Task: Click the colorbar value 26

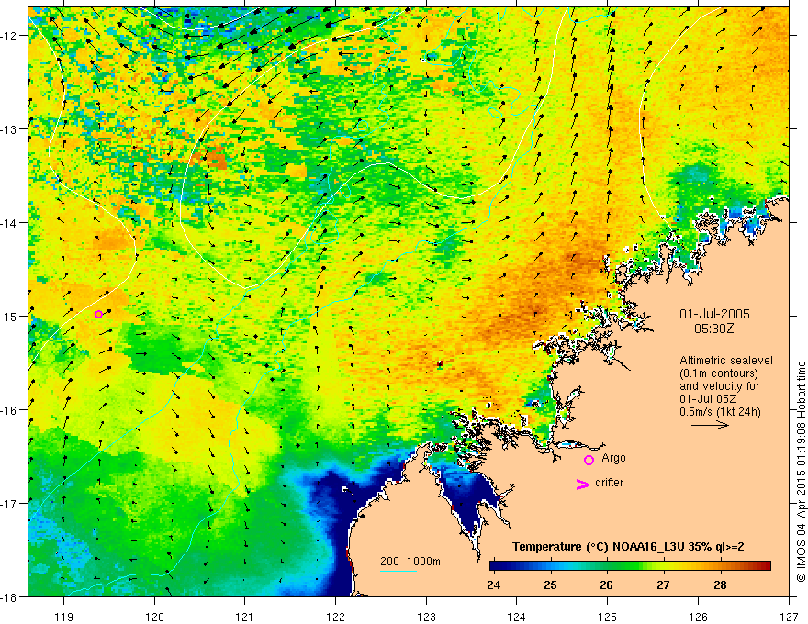Action: pyautogui.click(x=607, y=585)
